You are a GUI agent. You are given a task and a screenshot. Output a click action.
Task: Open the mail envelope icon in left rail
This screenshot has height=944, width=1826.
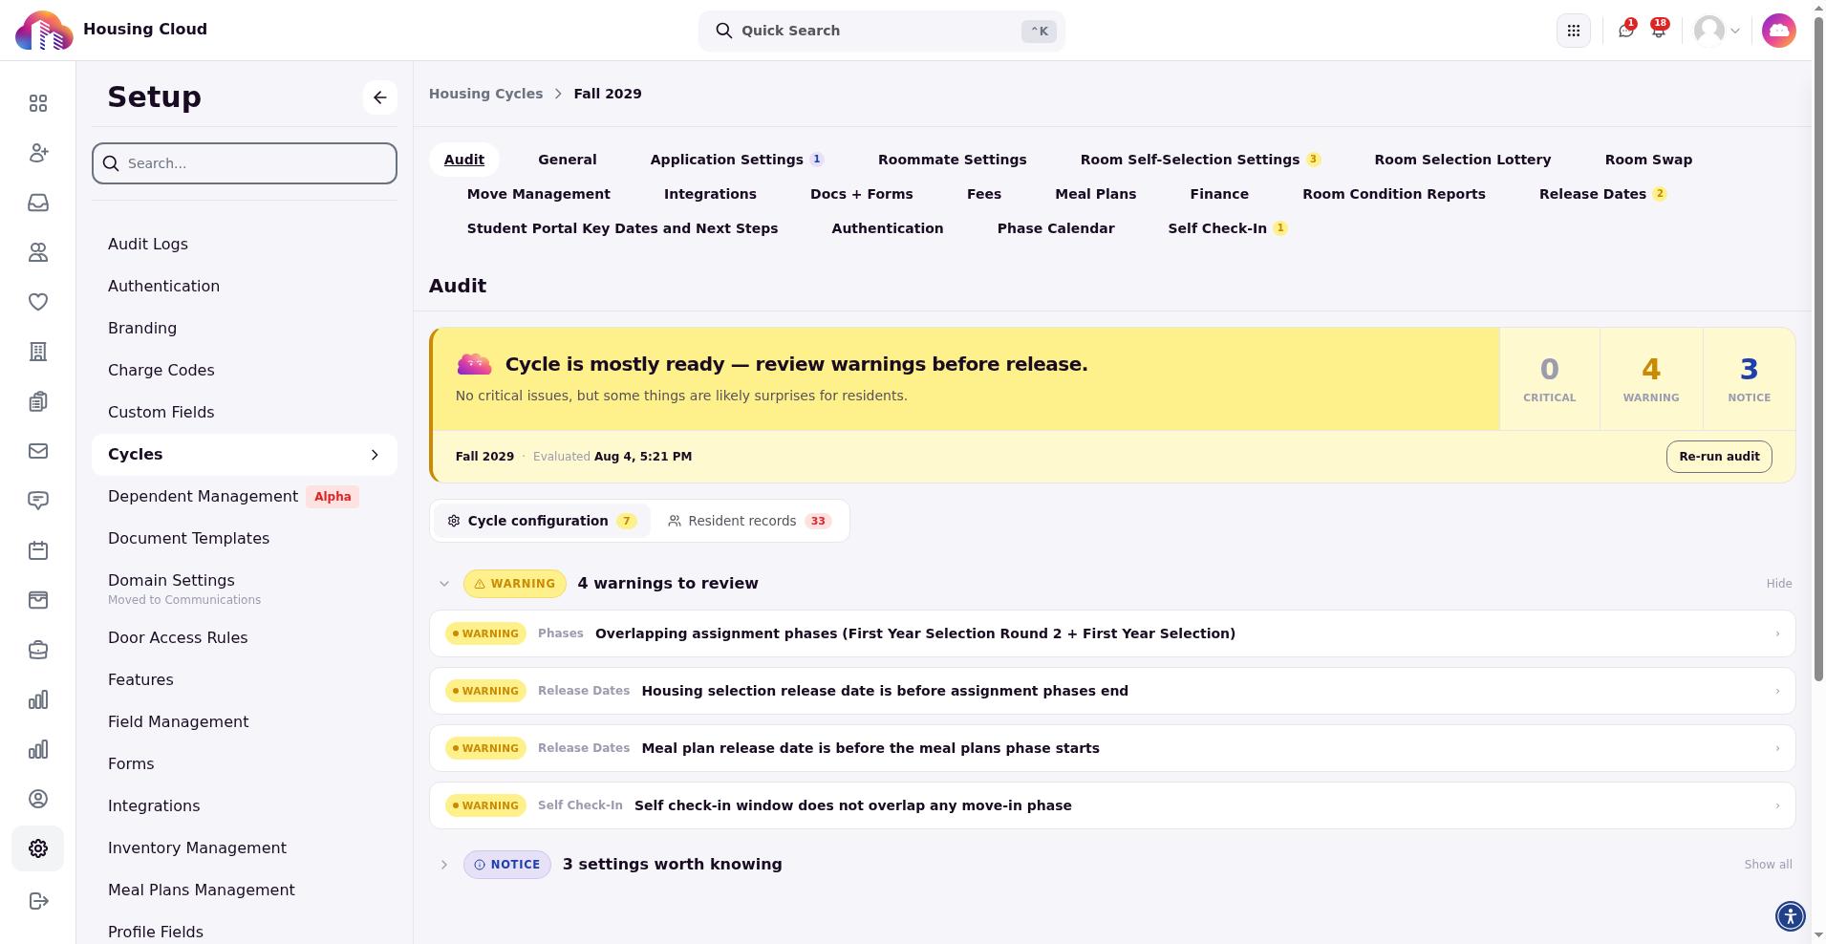point(38,451)
